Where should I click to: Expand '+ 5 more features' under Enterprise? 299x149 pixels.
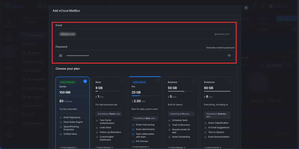(x=213, y=148)
